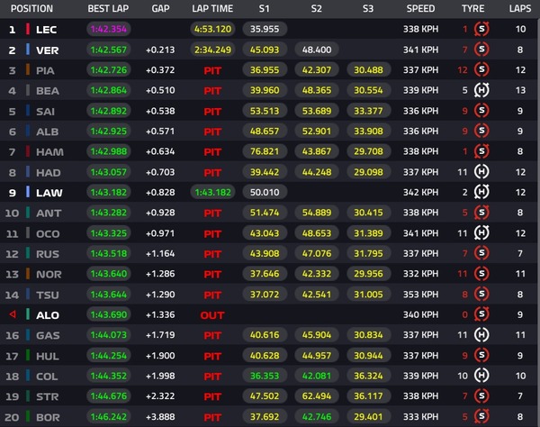Click the SPEED column header
Screen dimensions: 540x427
coord(421,8)
